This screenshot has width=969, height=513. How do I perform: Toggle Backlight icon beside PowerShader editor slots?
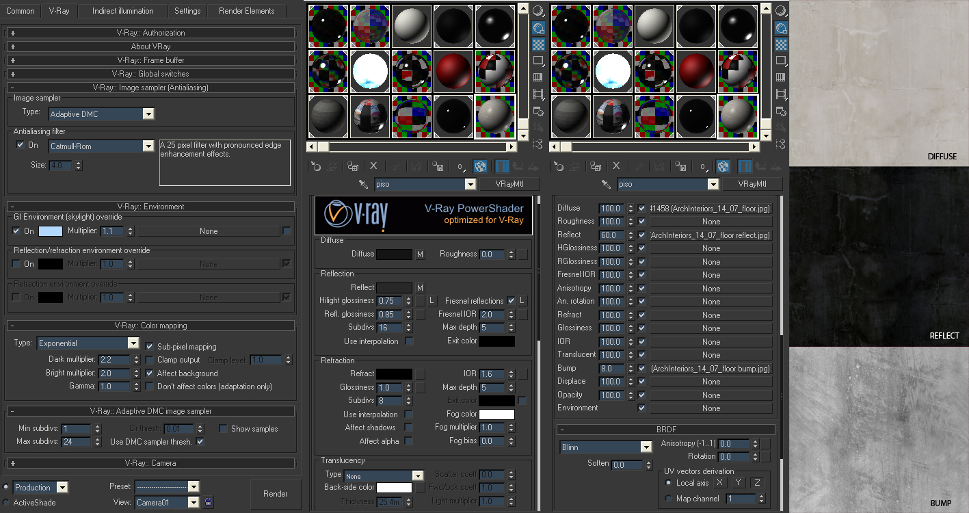tap(538, 28)
